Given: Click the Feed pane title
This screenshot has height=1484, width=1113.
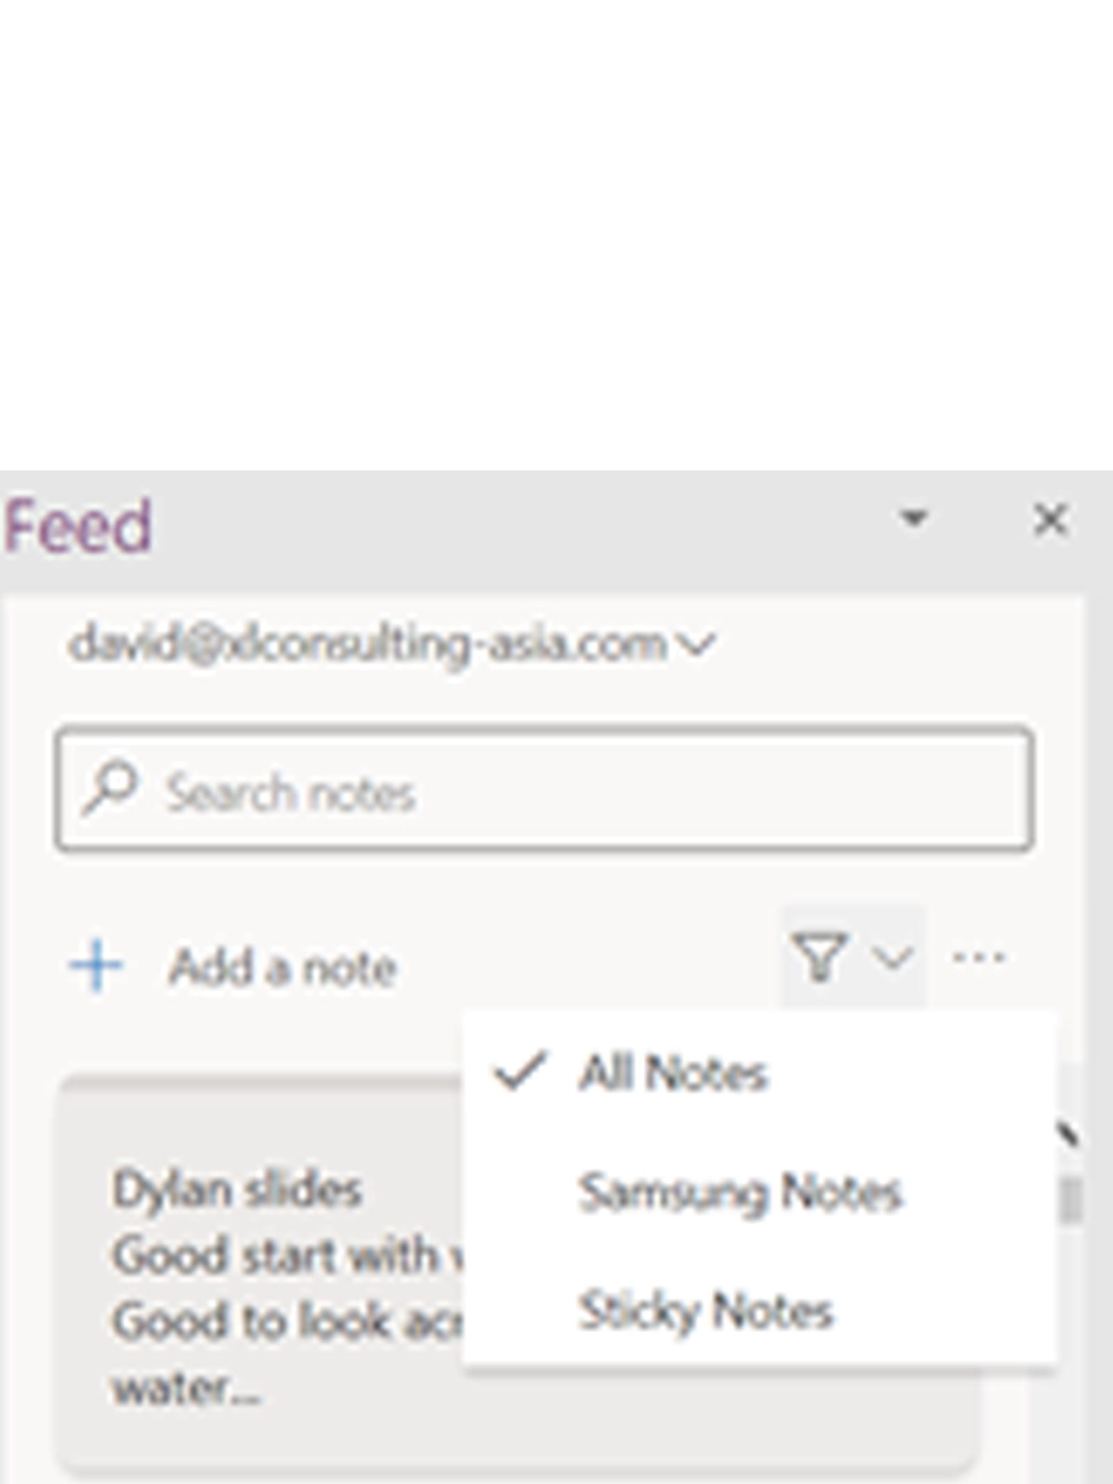Looking at the screenshot, I should click(78, 525).
